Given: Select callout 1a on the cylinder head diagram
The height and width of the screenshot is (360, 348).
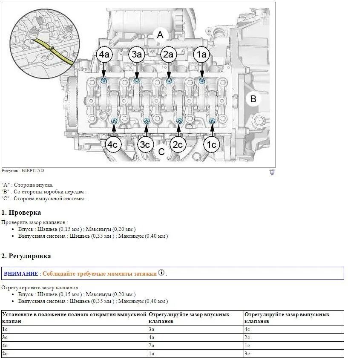Looking at the screenshot, I should 201,54.
